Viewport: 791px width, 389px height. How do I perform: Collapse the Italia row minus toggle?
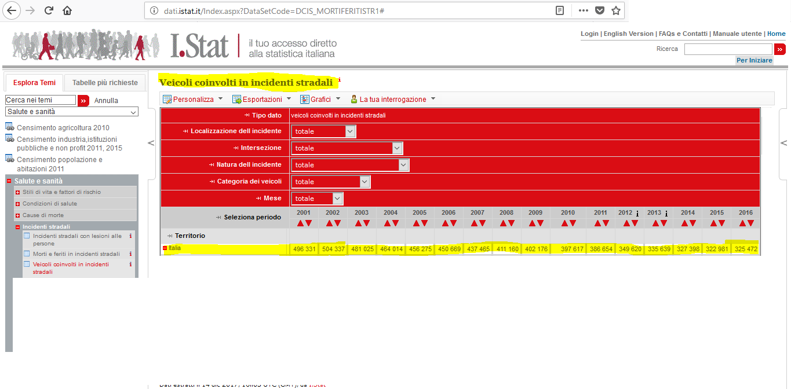coord(165,248)
